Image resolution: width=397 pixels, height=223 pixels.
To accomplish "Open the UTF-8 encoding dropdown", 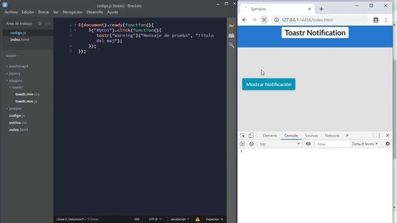I will point(155,219).
